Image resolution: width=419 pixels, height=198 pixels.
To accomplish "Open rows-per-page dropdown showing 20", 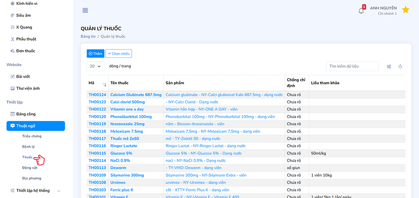I will (96, 66).
